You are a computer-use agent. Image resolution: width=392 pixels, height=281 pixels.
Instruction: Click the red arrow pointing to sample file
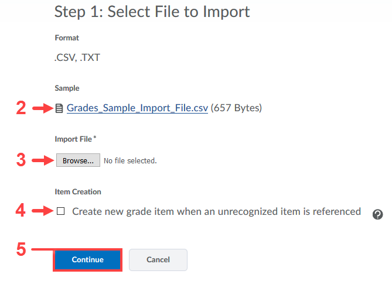(42, 108)
